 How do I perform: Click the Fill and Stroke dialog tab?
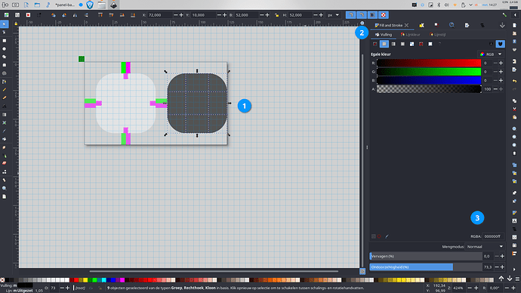[389, 25]
